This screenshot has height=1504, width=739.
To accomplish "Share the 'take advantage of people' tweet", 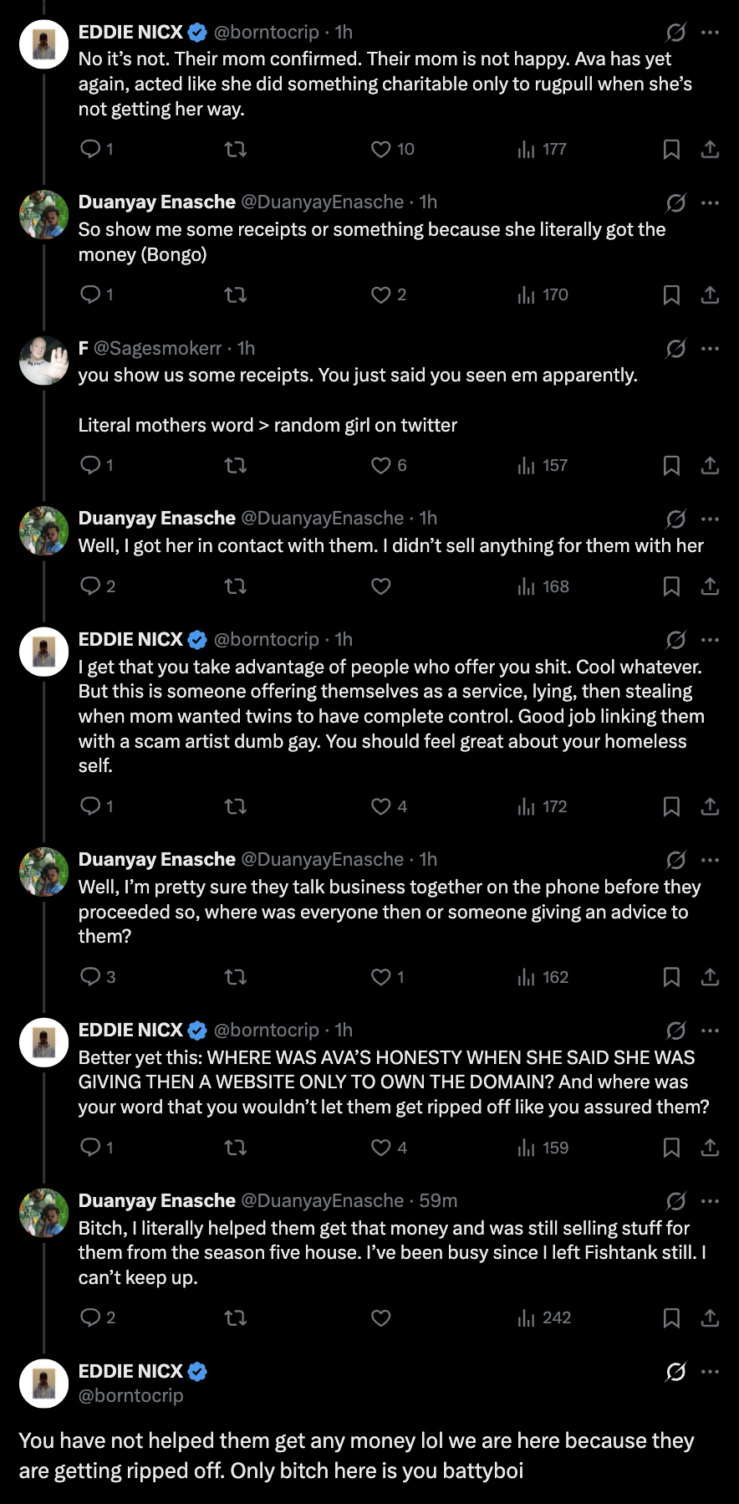I will pos(710,806).
